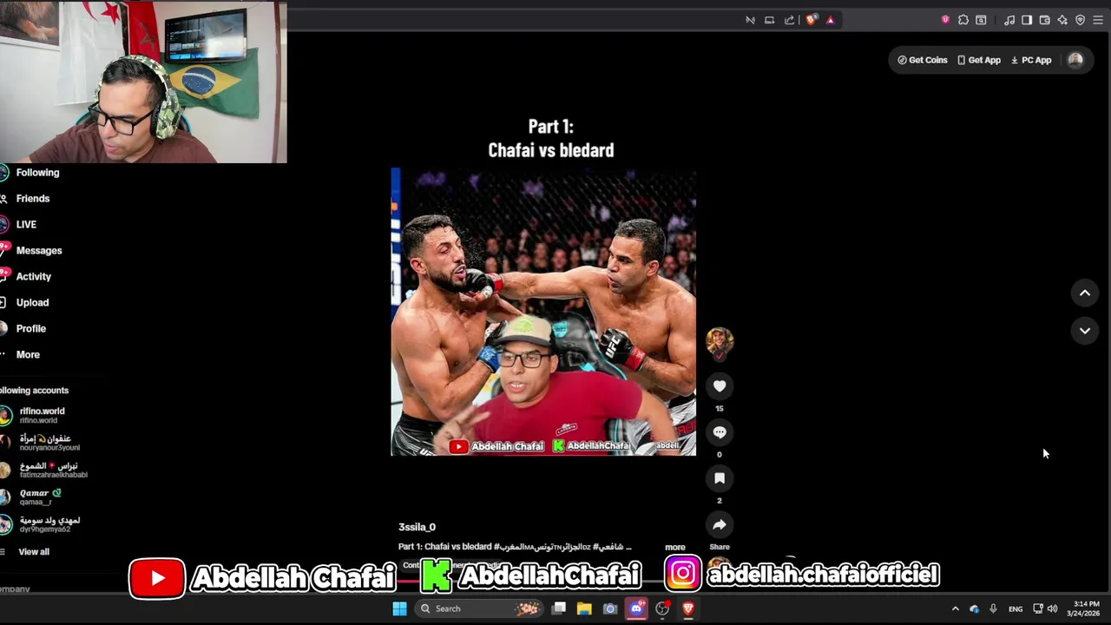Open the Friends section in sidebar
This screenshot has width=1111, height=625.
[x=25, y=199]
